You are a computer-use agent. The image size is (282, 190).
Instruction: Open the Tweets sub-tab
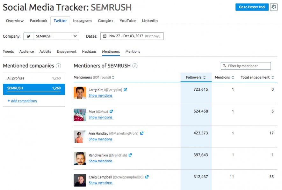8,51
